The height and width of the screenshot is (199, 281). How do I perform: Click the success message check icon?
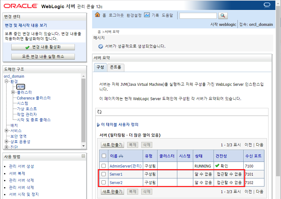(x=101, y=46)
